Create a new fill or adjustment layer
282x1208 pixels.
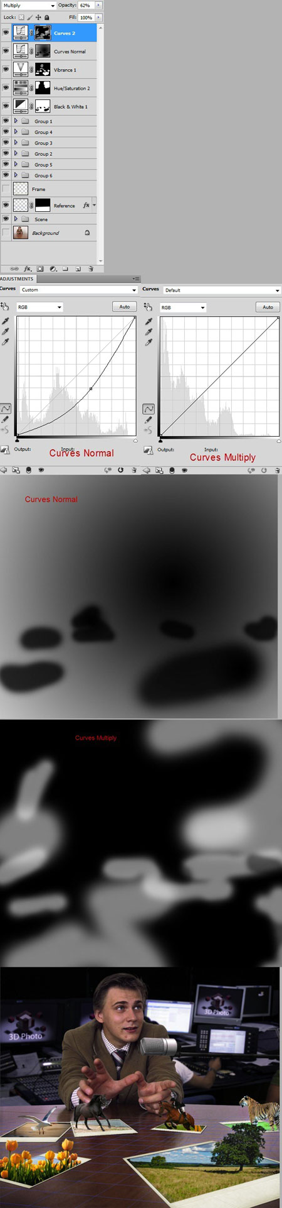pos(53,268)
